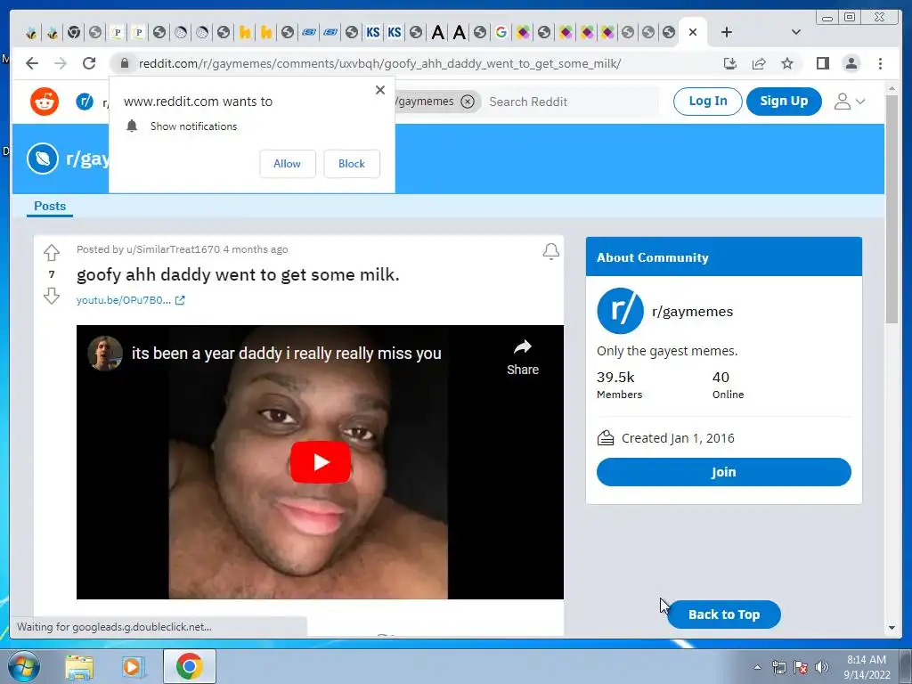Remove the r/gaymemes search filter

click(x=468, y=102)
